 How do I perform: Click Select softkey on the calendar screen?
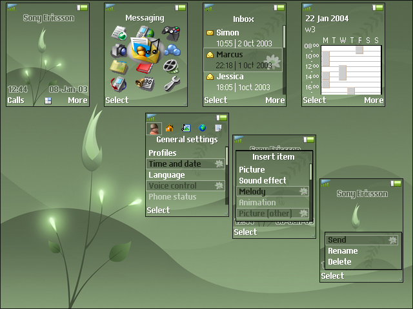coord(314,100)
